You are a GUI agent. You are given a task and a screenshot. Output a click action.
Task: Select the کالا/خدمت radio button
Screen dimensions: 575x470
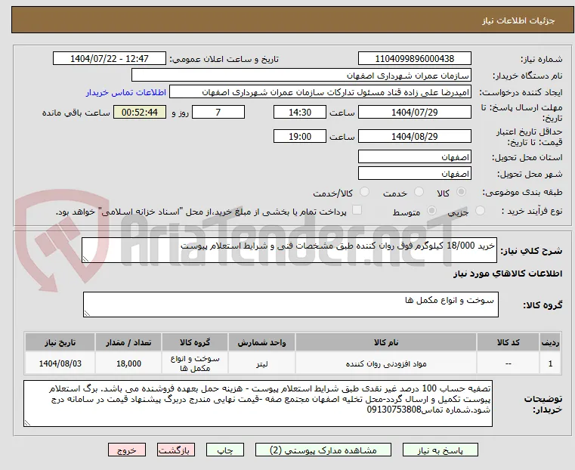pyautogui.click(x=364, y=192)
